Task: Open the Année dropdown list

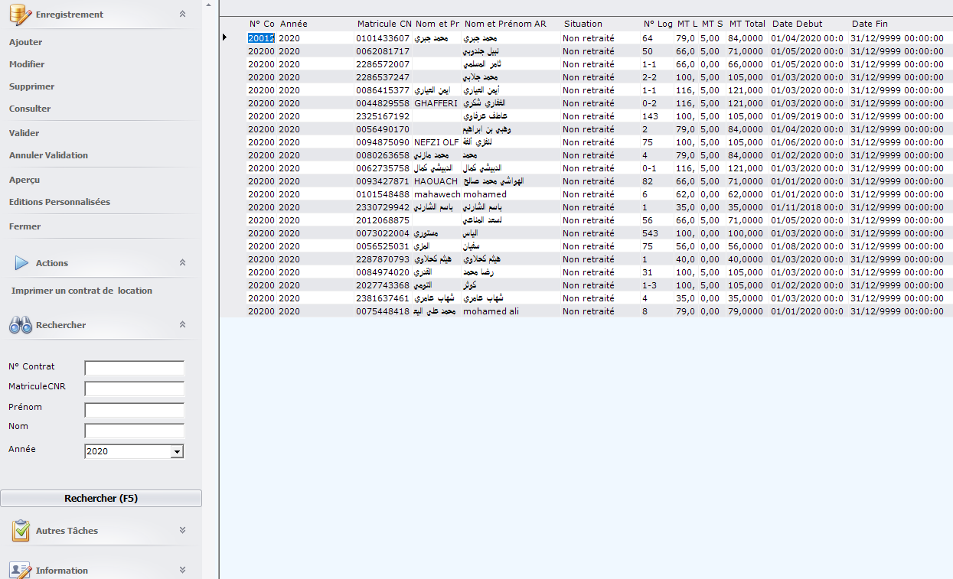Action: point(178,451)
